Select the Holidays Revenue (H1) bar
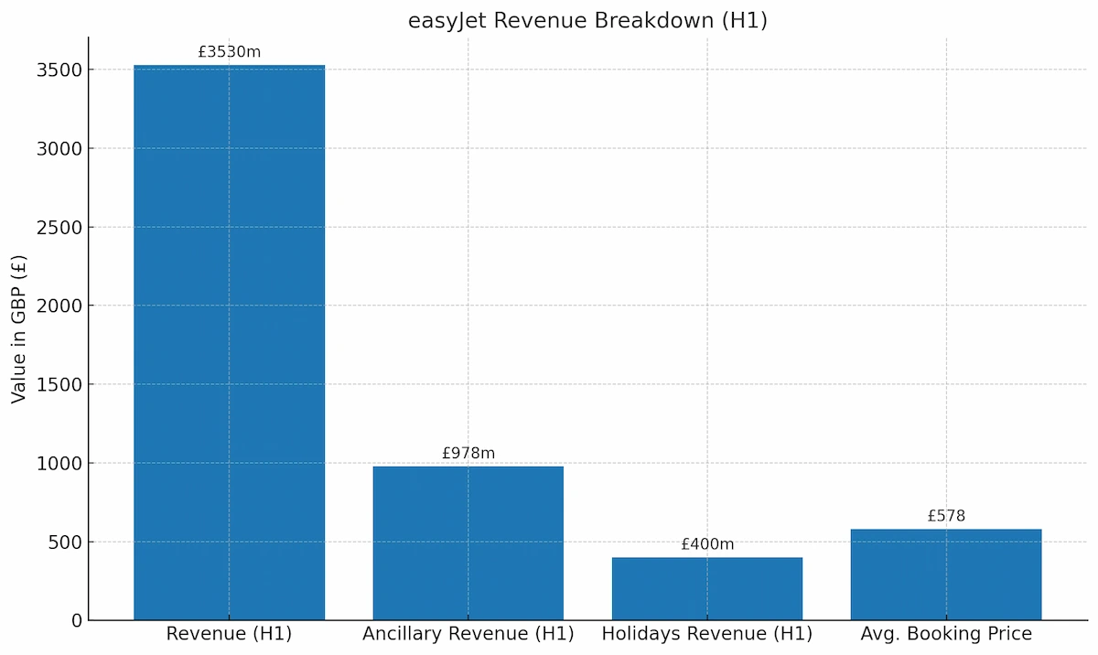This screenshot has width=1098, height=655. click(707, 589)
